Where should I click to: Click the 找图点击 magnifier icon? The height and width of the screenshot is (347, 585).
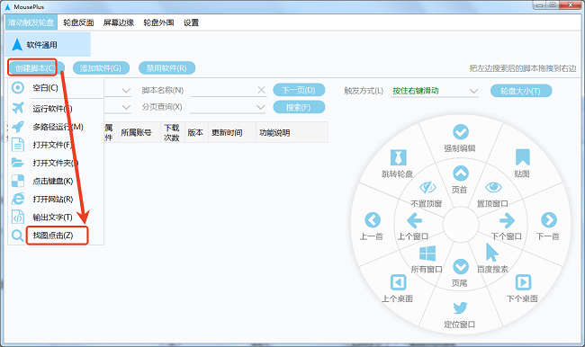click(17, 236)
